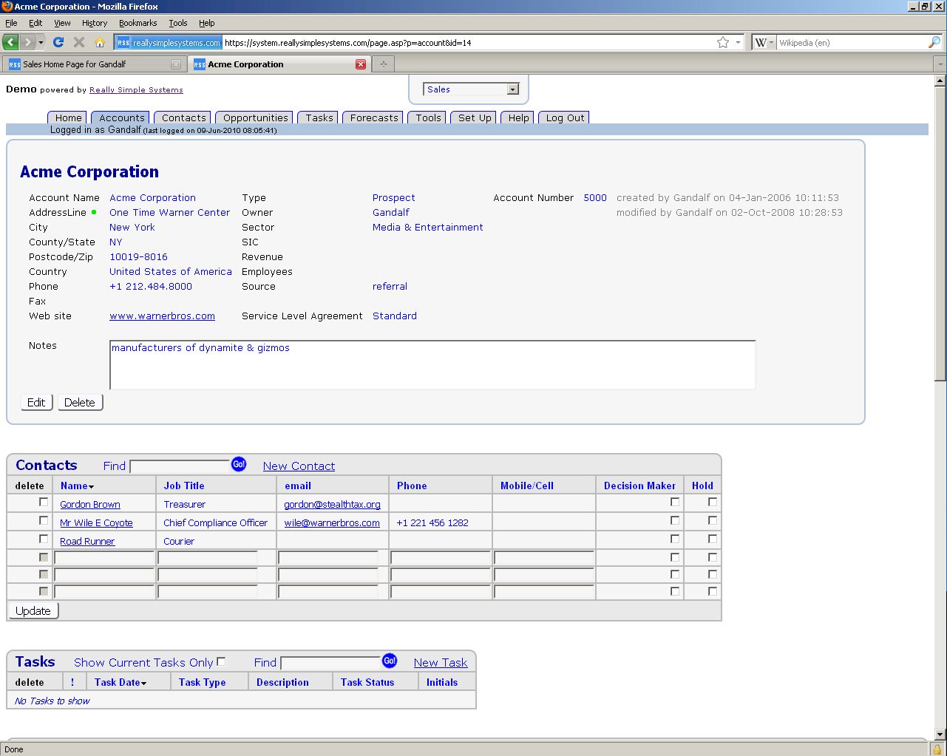Open the File menu

tap(11, 23)
